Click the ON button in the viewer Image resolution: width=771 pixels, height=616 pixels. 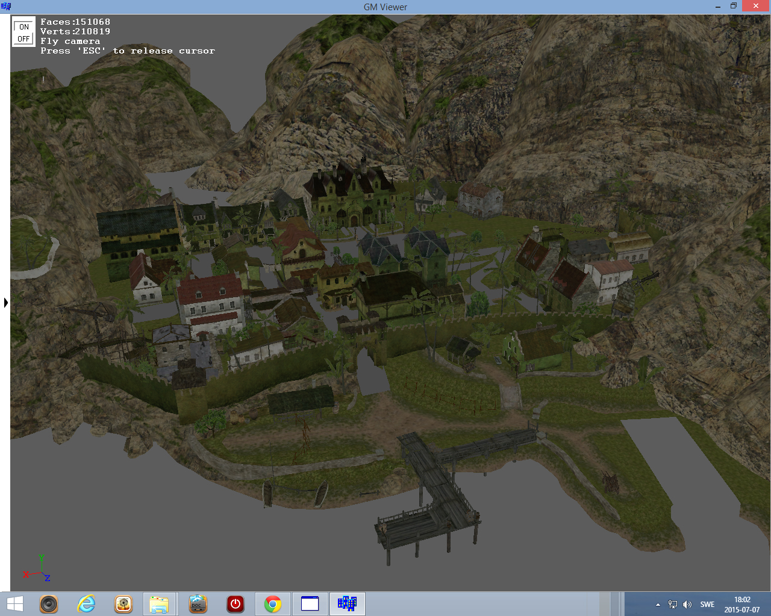(23, 26)
